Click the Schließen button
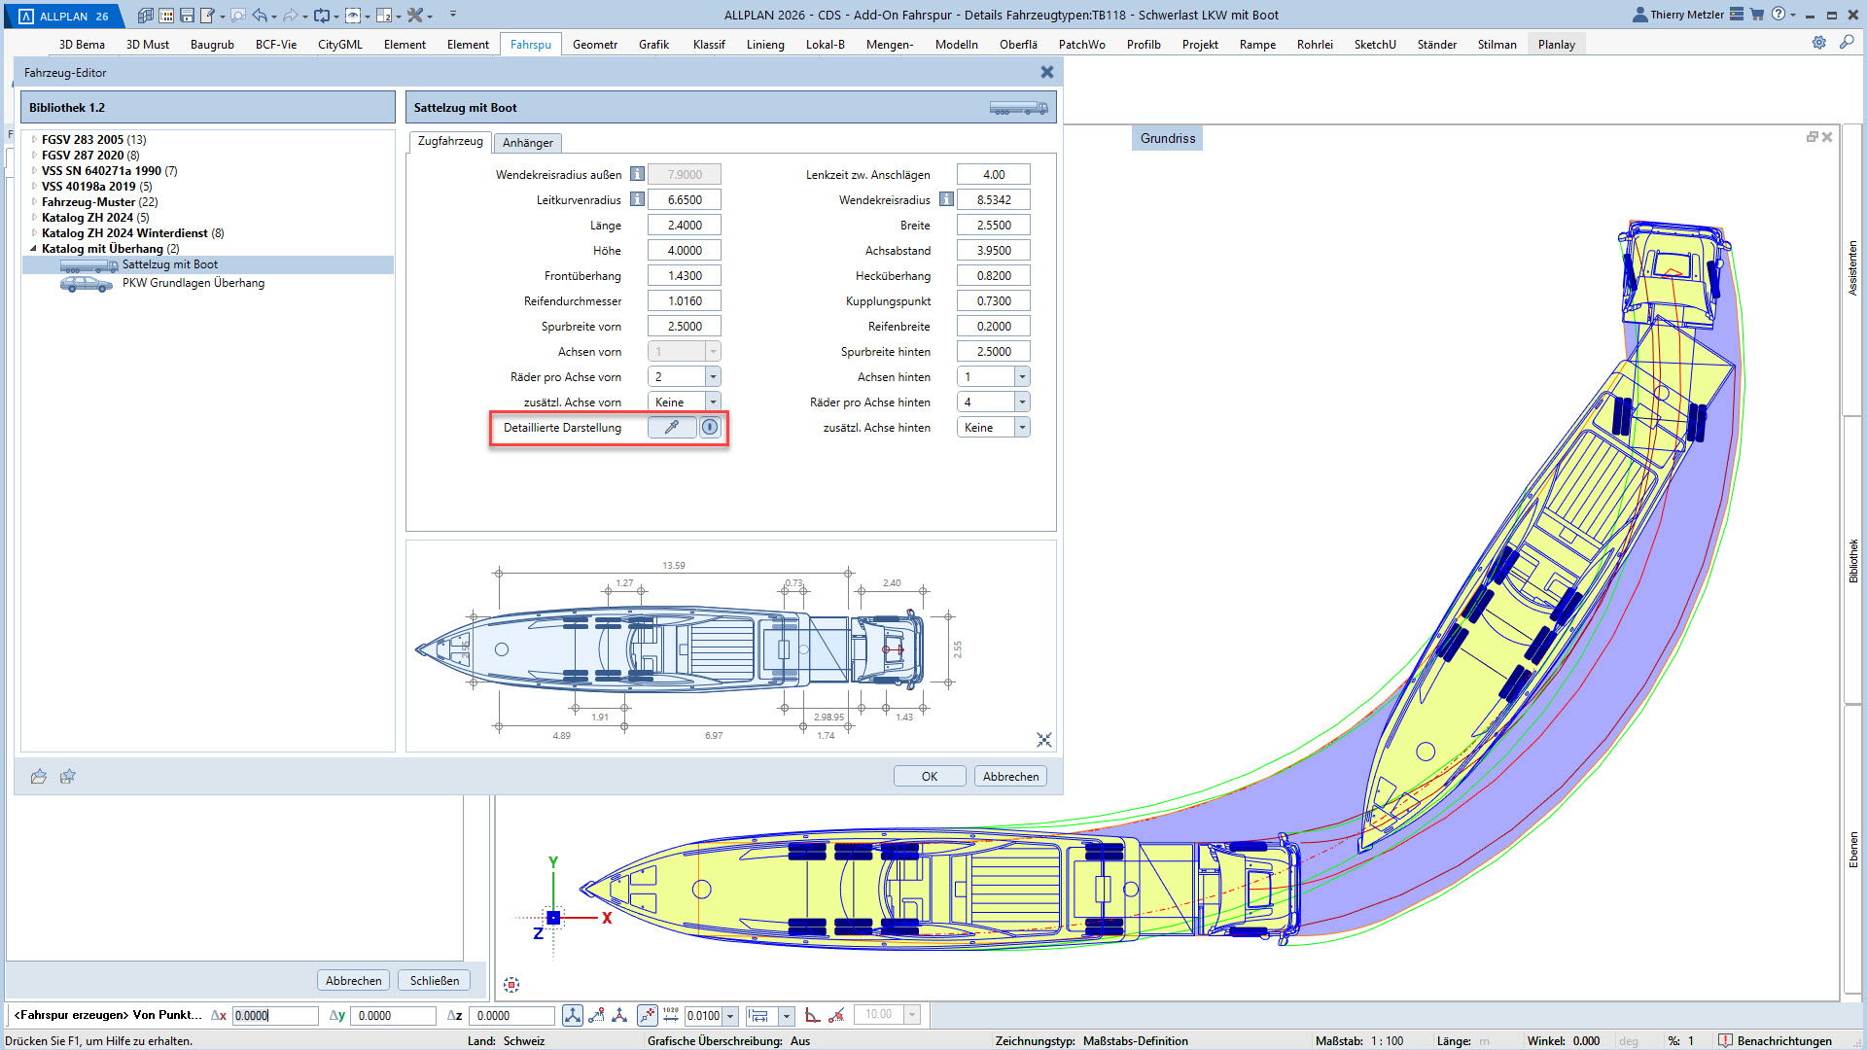The image size is (1867, 1050). click(x=434, y=980)
